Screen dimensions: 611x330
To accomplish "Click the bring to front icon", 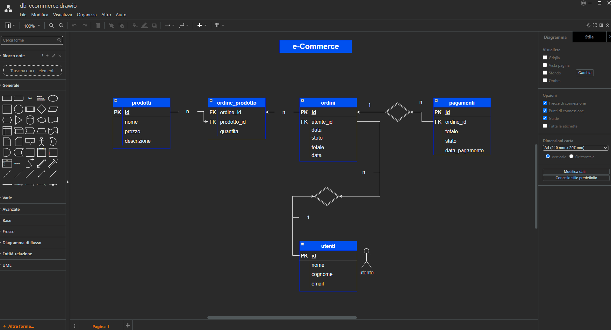I will (111, 25).
